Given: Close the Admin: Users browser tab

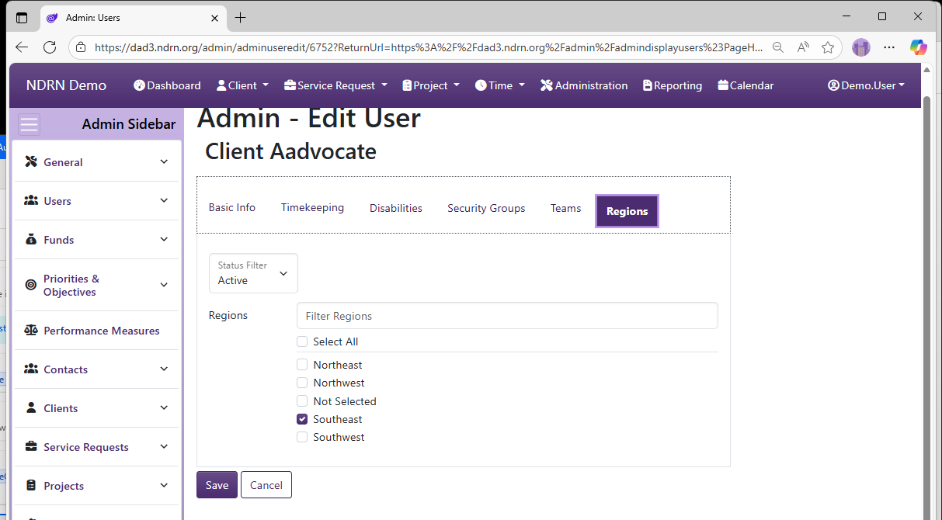Looking at the screenshot, I should tap(214, 17).
